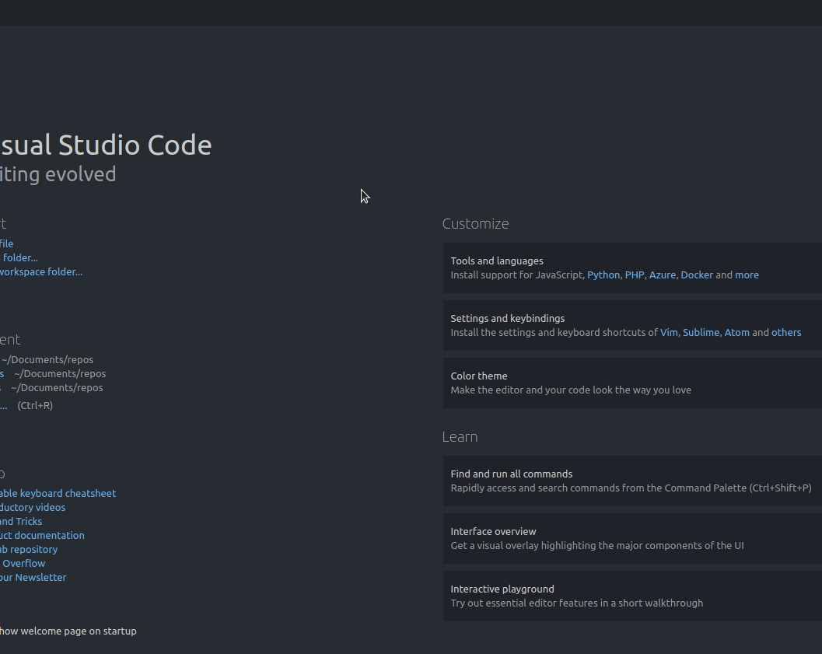Viewport: 822px width, 654px height.
Task: Click the 'workspace folder...' link
Action: 41,272
